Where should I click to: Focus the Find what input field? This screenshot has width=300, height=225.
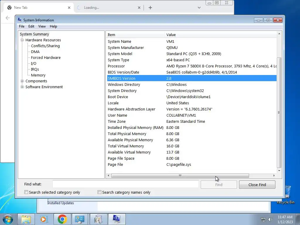[125, 184]
